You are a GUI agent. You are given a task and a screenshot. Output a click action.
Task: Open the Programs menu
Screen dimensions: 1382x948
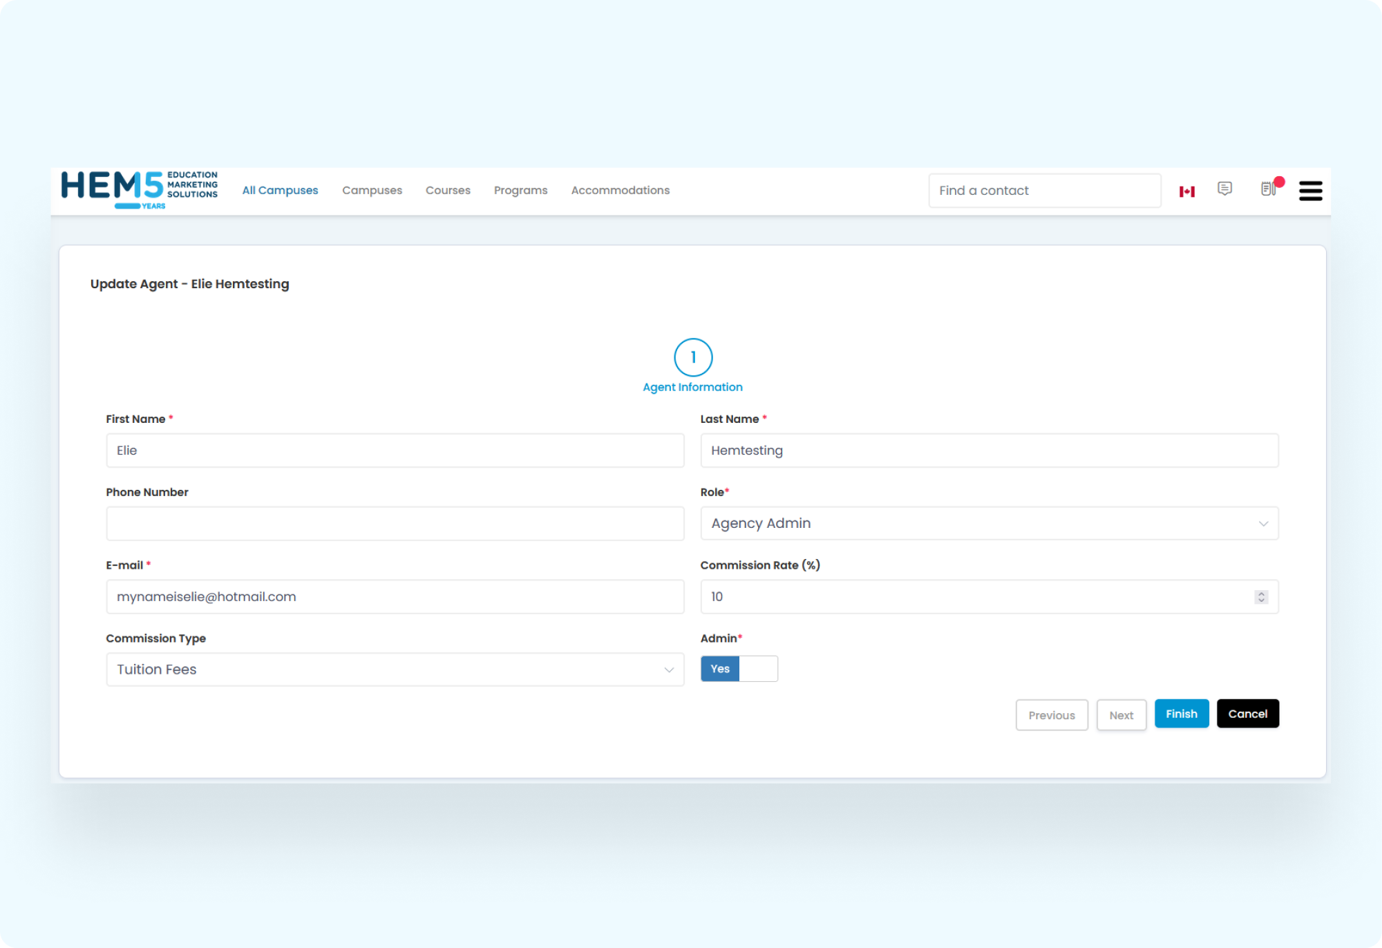[x=520, y=191]
